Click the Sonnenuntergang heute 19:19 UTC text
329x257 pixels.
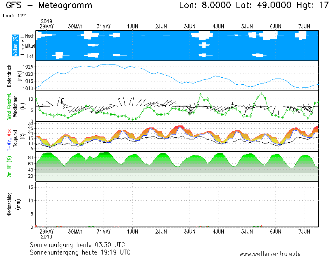tap(80, 252)
